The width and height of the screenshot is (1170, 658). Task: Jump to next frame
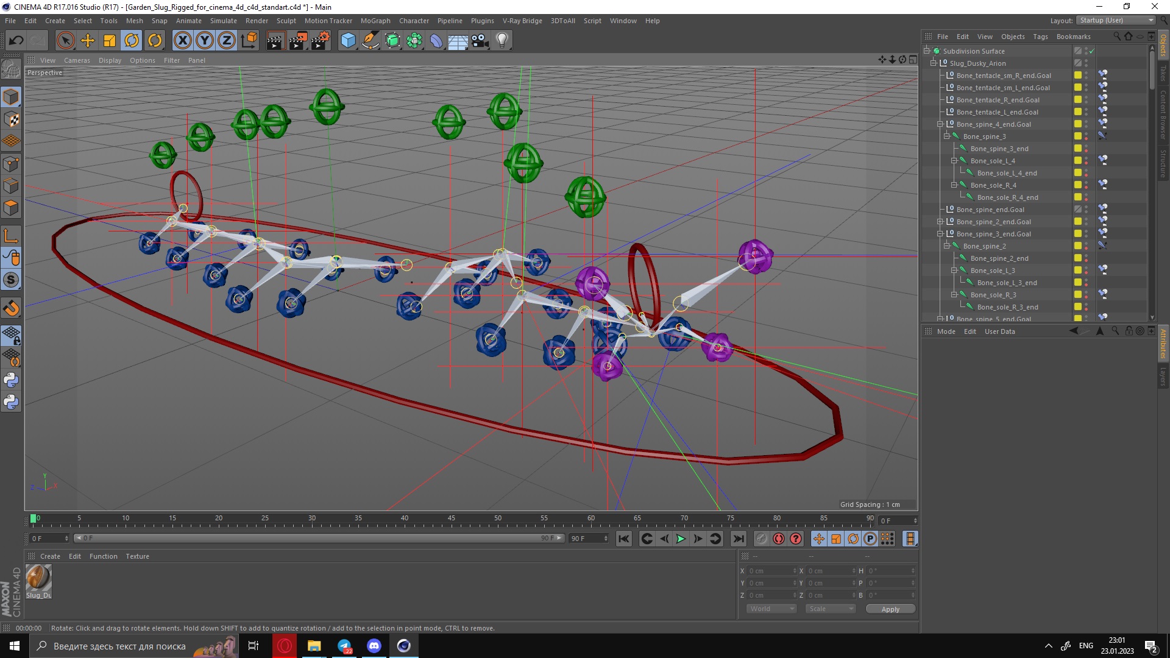coord(698,539)
